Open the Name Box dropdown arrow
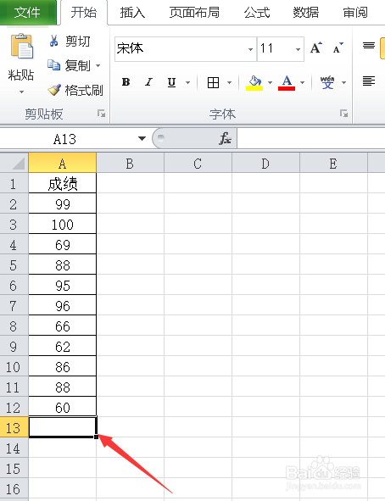385x501 pixels. [142, 138]
